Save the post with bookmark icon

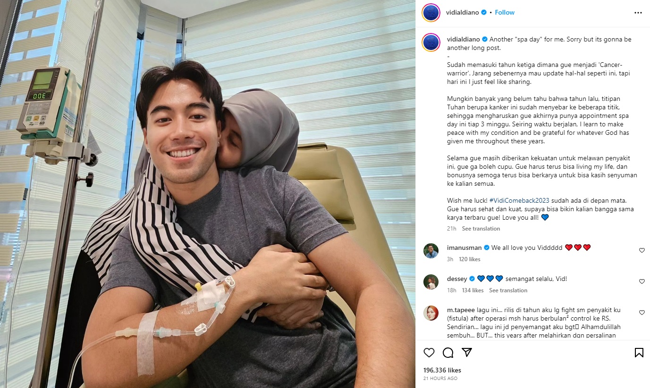click(x=639, y=353)
